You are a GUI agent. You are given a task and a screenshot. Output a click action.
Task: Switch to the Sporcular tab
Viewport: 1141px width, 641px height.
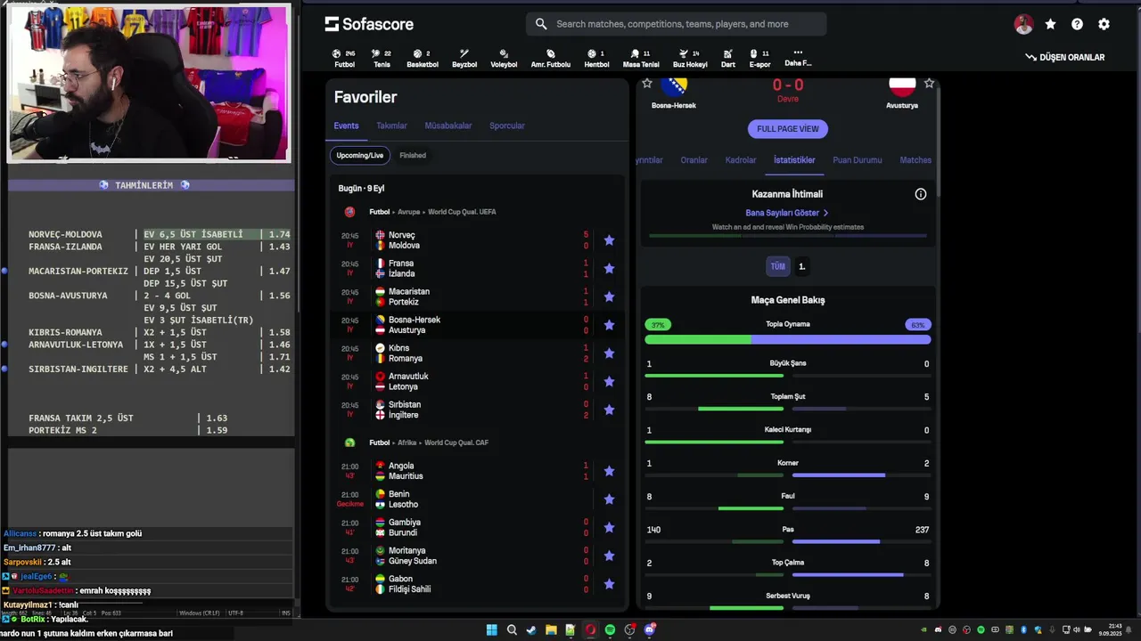[507, 126]
